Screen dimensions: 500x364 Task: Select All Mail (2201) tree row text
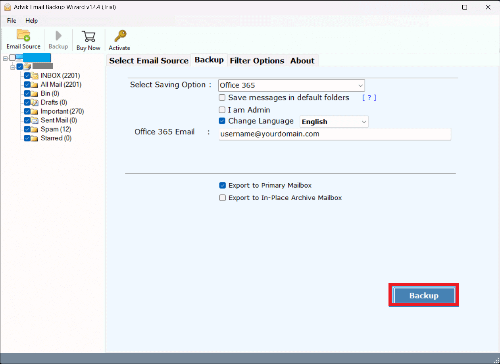coord(61,85)
